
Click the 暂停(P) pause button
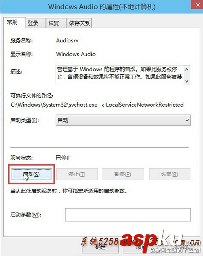click(123, 174)
